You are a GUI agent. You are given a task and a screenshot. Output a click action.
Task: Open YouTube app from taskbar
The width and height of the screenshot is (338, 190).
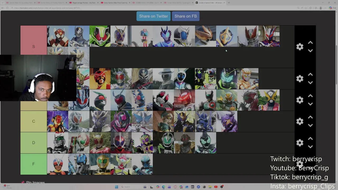point(216,187)
